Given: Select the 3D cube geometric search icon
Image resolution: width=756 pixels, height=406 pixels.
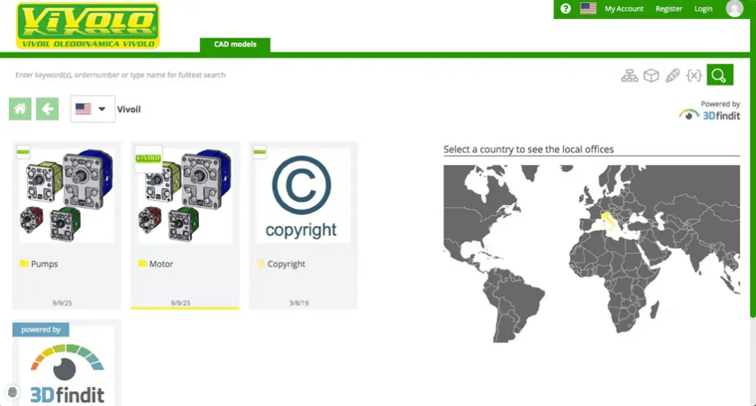Looking at the screenshot, I should 651,76.
